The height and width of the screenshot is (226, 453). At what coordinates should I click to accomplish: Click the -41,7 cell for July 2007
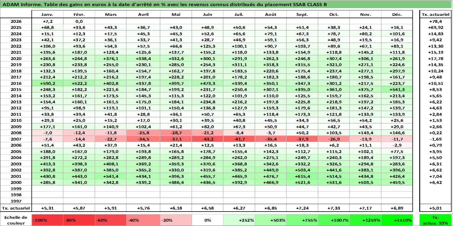pos(239,139)
